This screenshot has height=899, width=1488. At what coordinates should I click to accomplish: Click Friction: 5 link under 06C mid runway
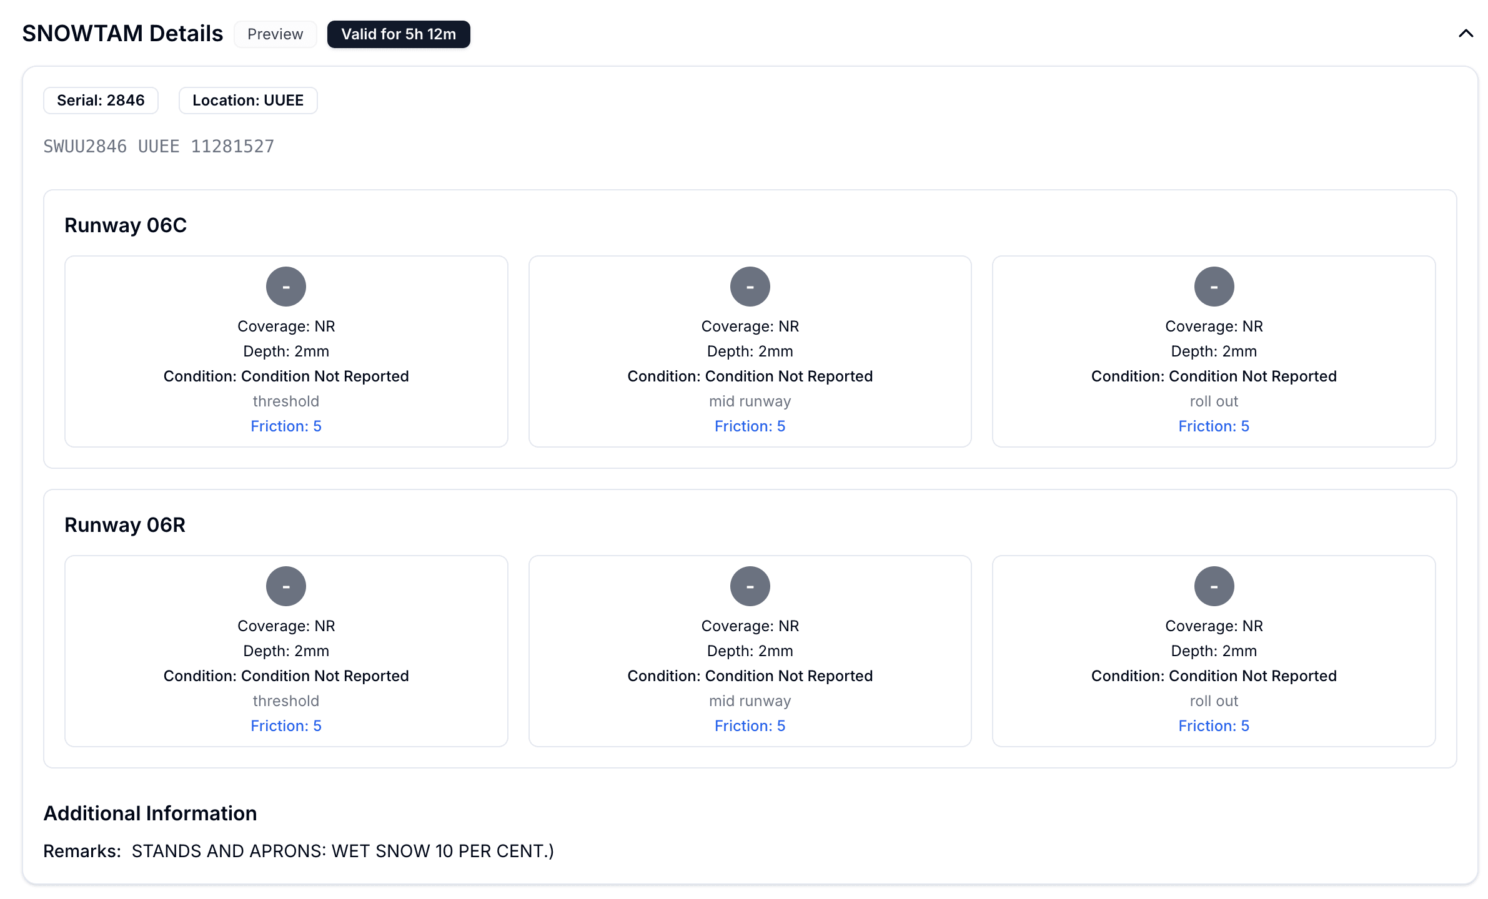tap(750, 426)
